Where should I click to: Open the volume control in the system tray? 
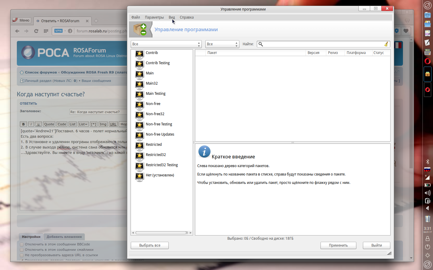click(427, 193)
